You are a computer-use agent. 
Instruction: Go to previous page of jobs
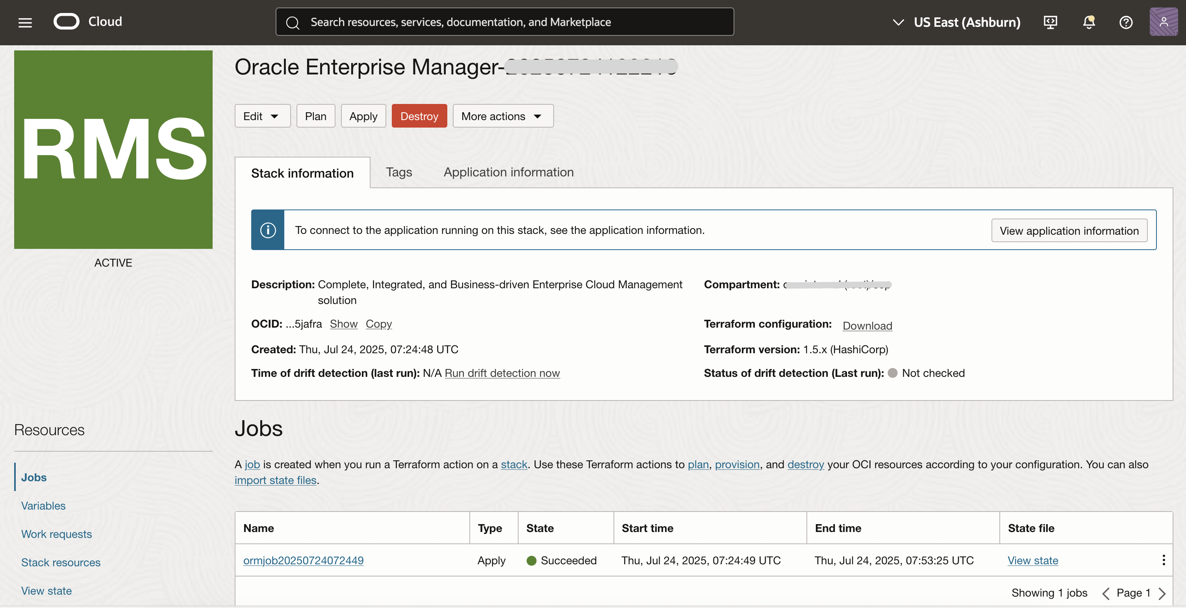point(1106,593)
